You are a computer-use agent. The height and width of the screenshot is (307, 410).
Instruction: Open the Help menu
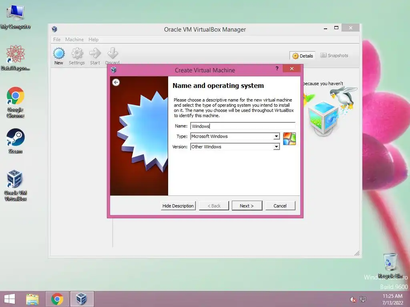[x=93, y=40]
